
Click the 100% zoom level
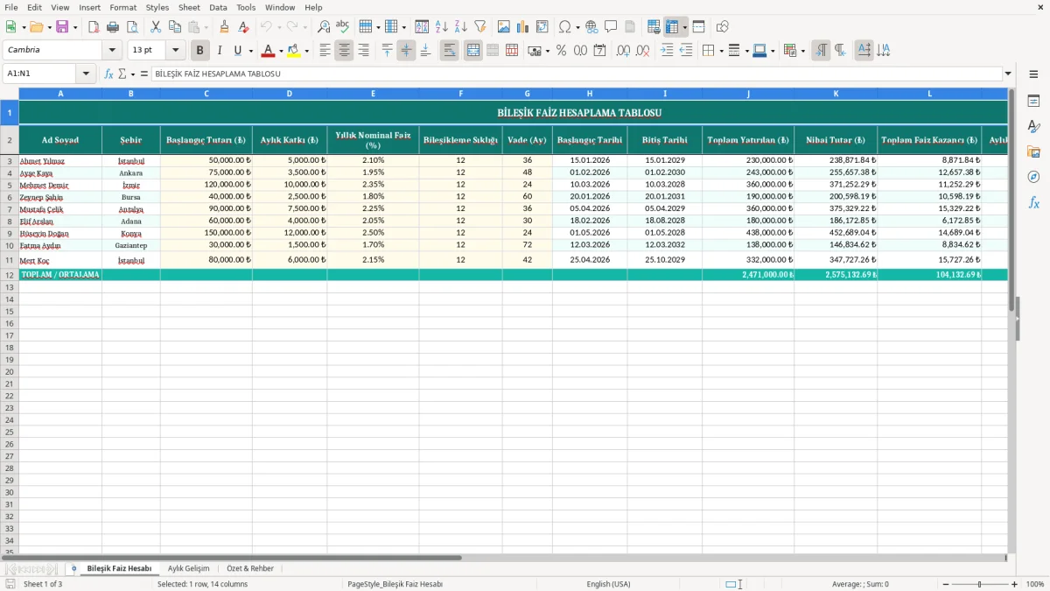click(x=1035, y=584)
